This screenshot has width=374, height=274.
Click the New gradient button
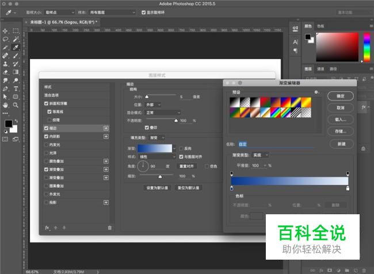[x=341, y=144]
